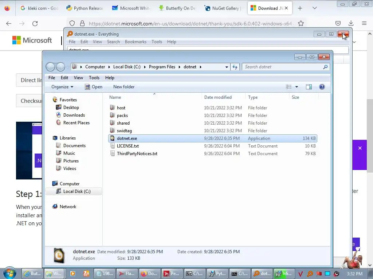The image size is (373, 279).
Task: Go back with Explorer back arrow
Action: pyautogui.click(x=50, y=67)
